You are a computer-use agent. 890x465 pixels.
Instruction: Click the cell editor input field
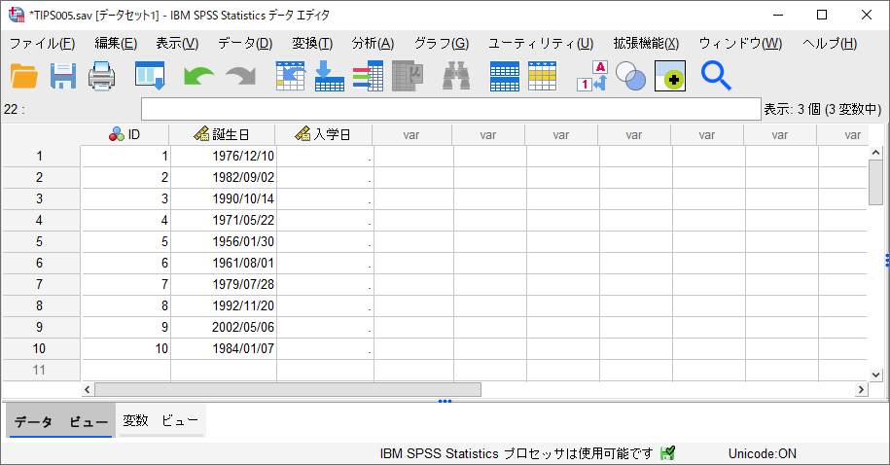coord(450,109)
